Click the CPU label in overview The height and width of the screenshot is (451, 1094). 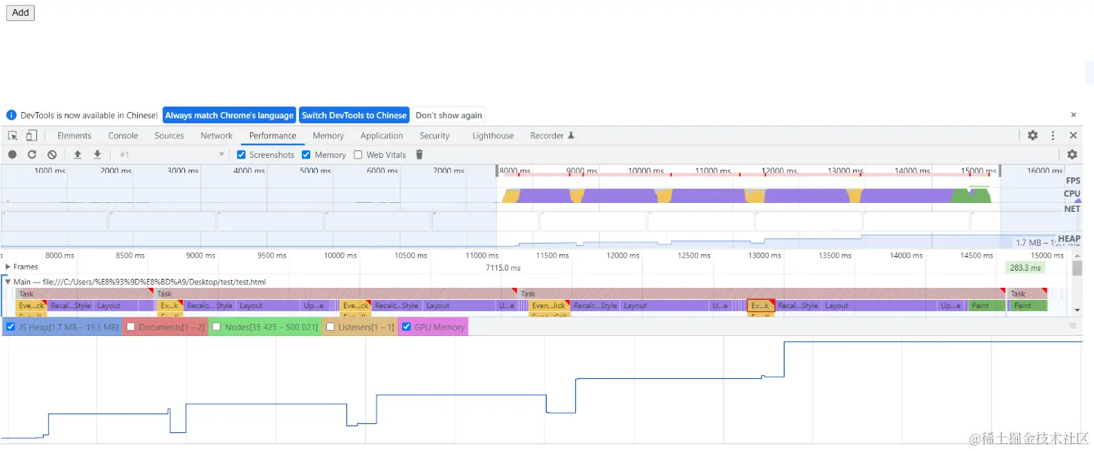coord(1072,194)
